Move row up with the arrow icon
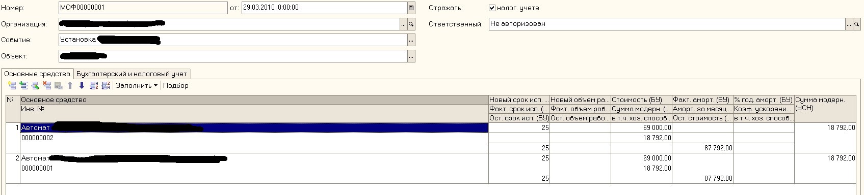 point(70,85)
